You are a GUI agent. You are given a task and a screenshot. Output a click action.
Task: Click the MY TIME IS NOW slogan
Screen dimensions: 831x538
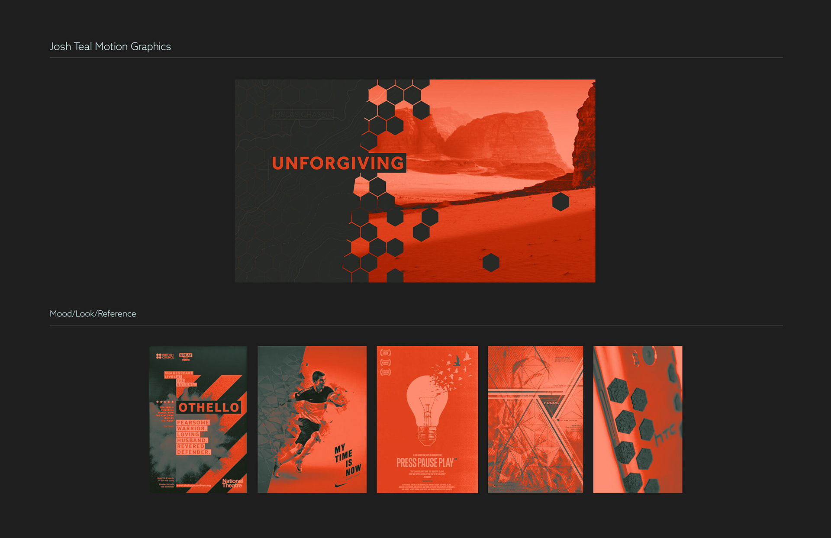348,460
